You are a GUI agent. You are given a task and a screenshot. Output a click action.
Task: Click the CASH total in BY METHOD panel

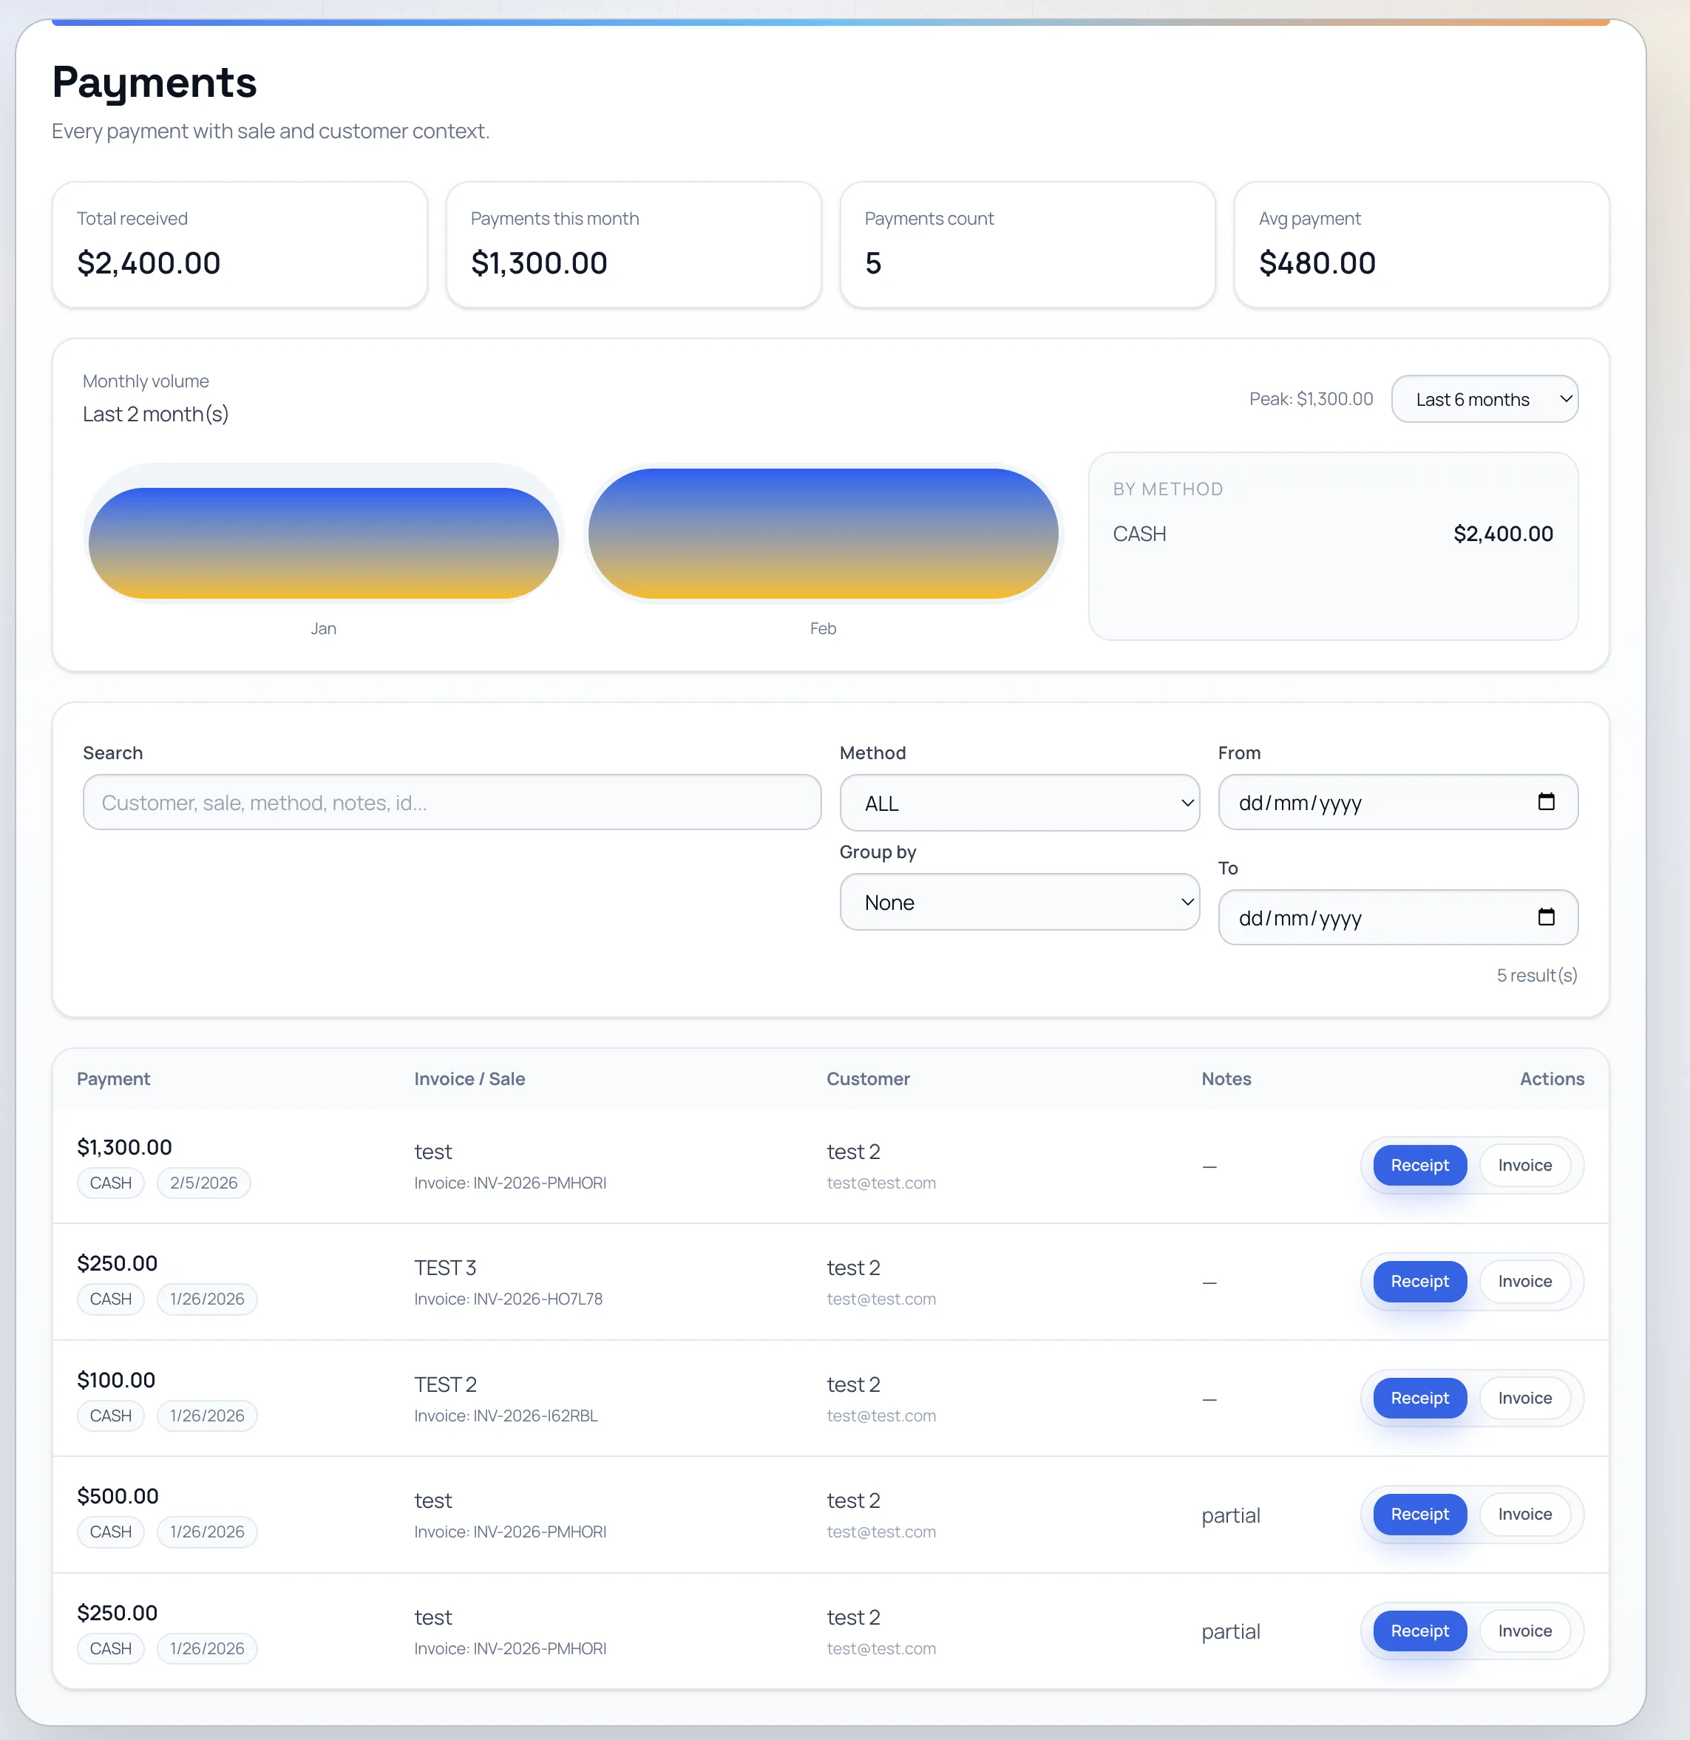coord(1501,534)
